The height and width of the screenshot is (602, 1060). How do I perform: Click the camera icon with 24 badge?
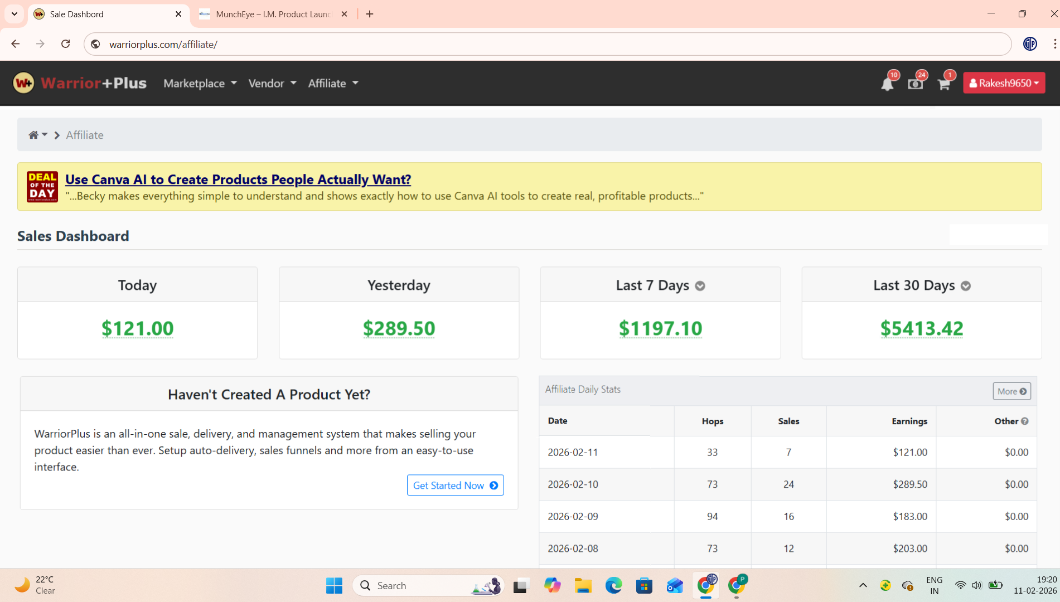point(915,84)
